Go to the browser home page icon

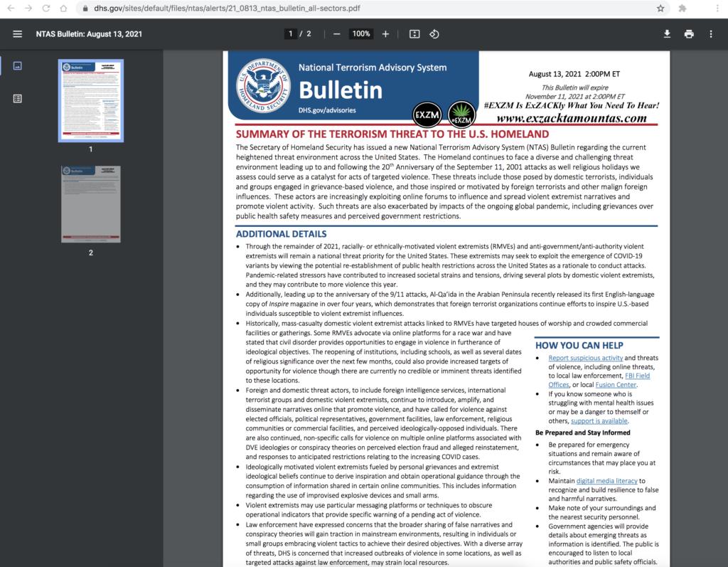tap(63, 9)
